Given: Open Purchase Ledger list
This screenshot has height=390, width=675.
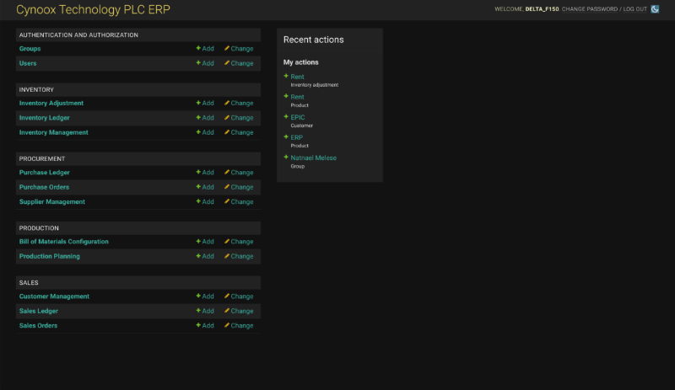Looking at the screenshot, I should (x=45, y=173).
